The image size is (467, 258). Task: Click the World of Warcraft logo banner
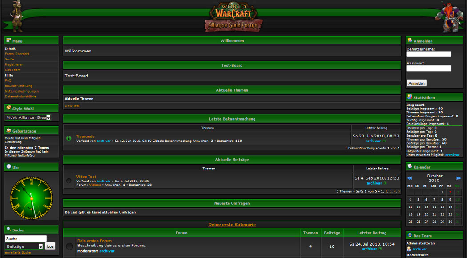coord(233,17)
